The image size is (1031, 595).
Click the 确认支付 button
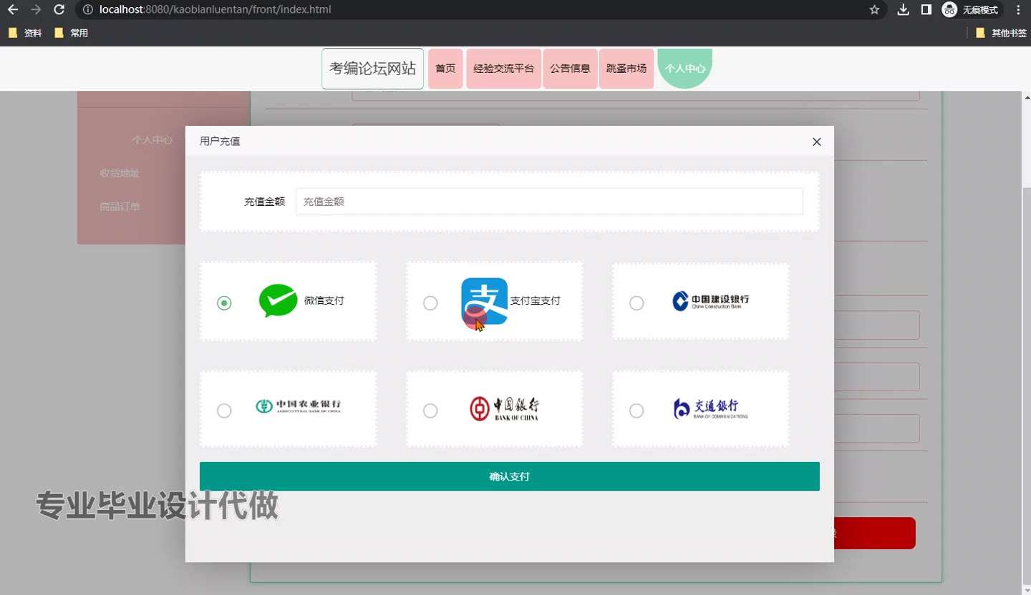point(510,476)
